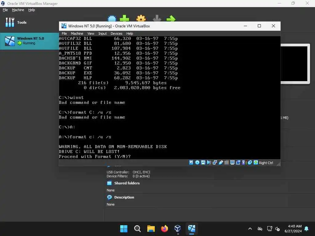Image resolution: width=315 pixels, height=236 pixels.
Task: Click the VM window title bar icon
Action: (x=64, y=26)
